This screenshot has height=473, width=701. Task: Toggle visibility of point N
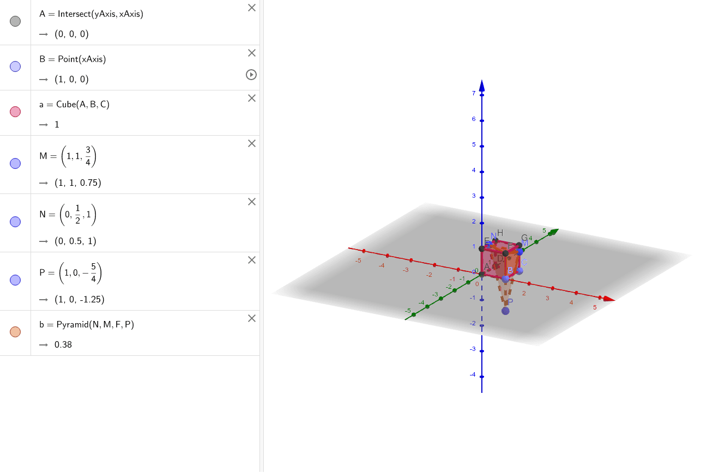point(15,221)
